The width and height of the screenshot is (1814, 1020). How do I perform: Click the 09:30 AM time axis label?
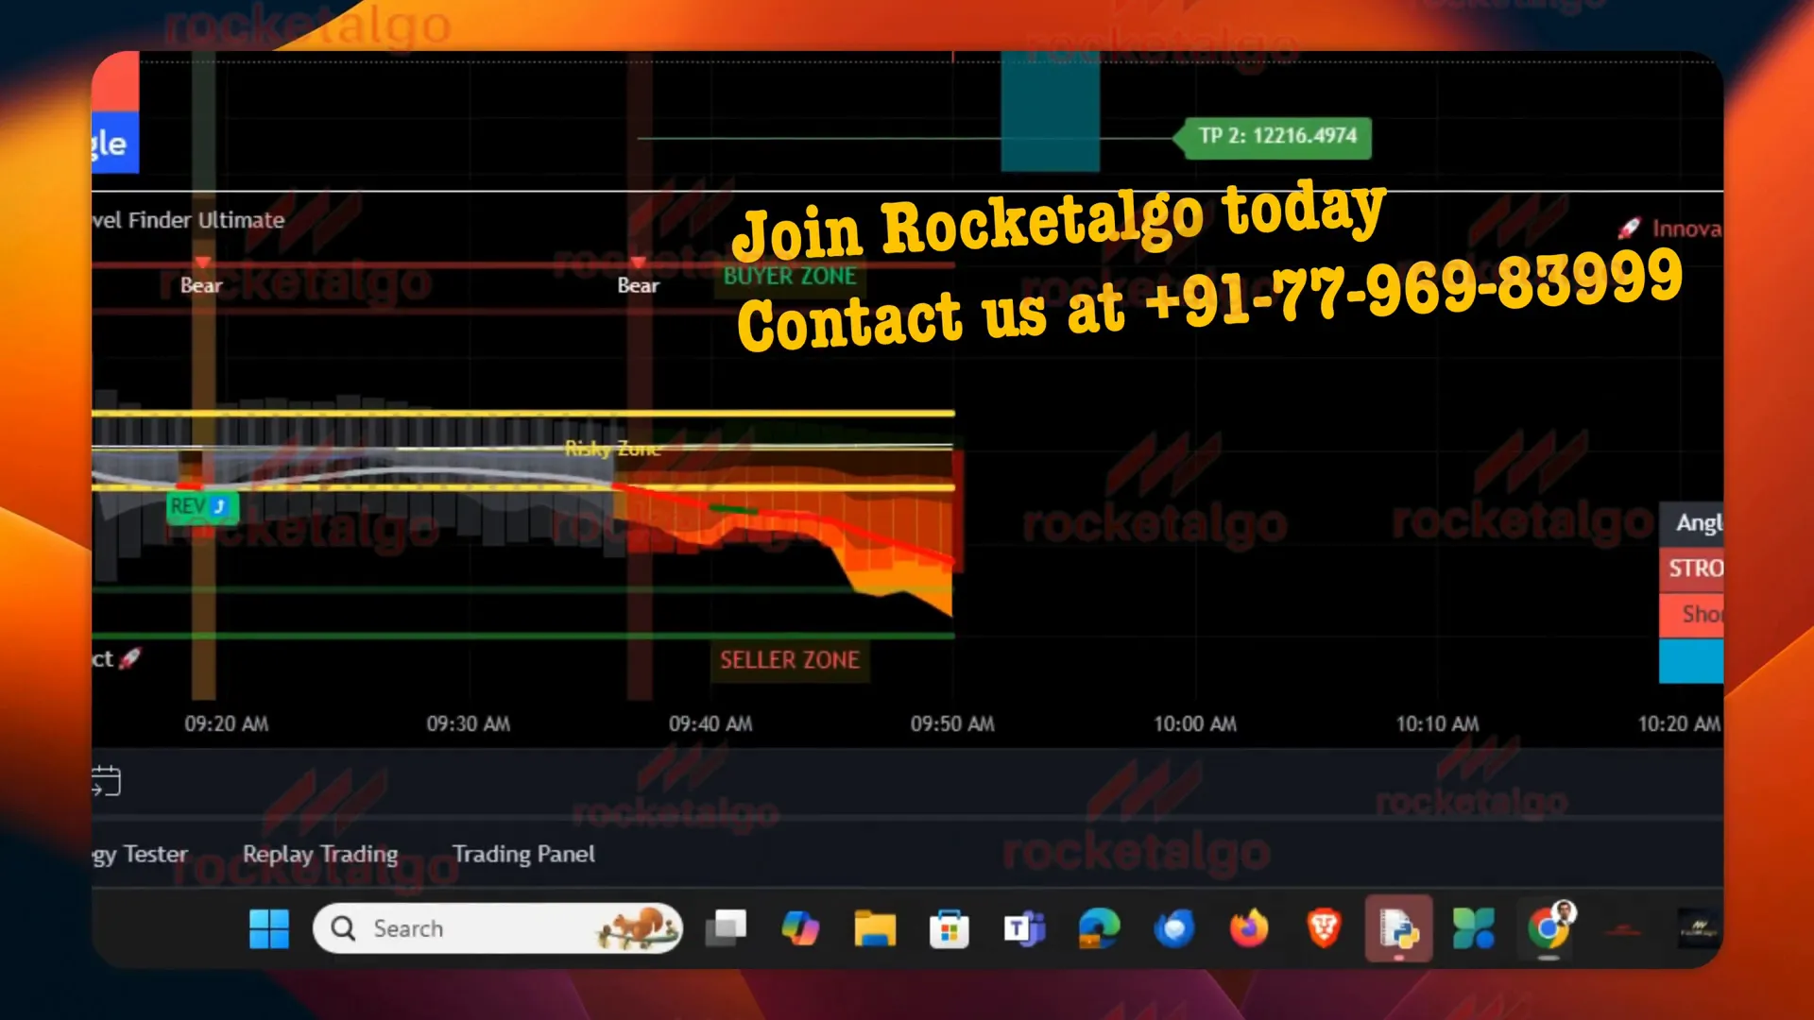(468, 724)
